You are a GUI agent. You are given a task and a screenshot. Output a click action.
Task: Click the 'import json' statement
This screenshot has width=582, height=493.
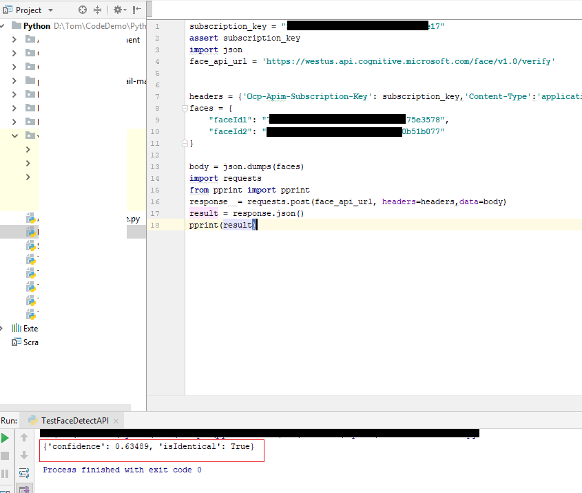tap(216, 50)
